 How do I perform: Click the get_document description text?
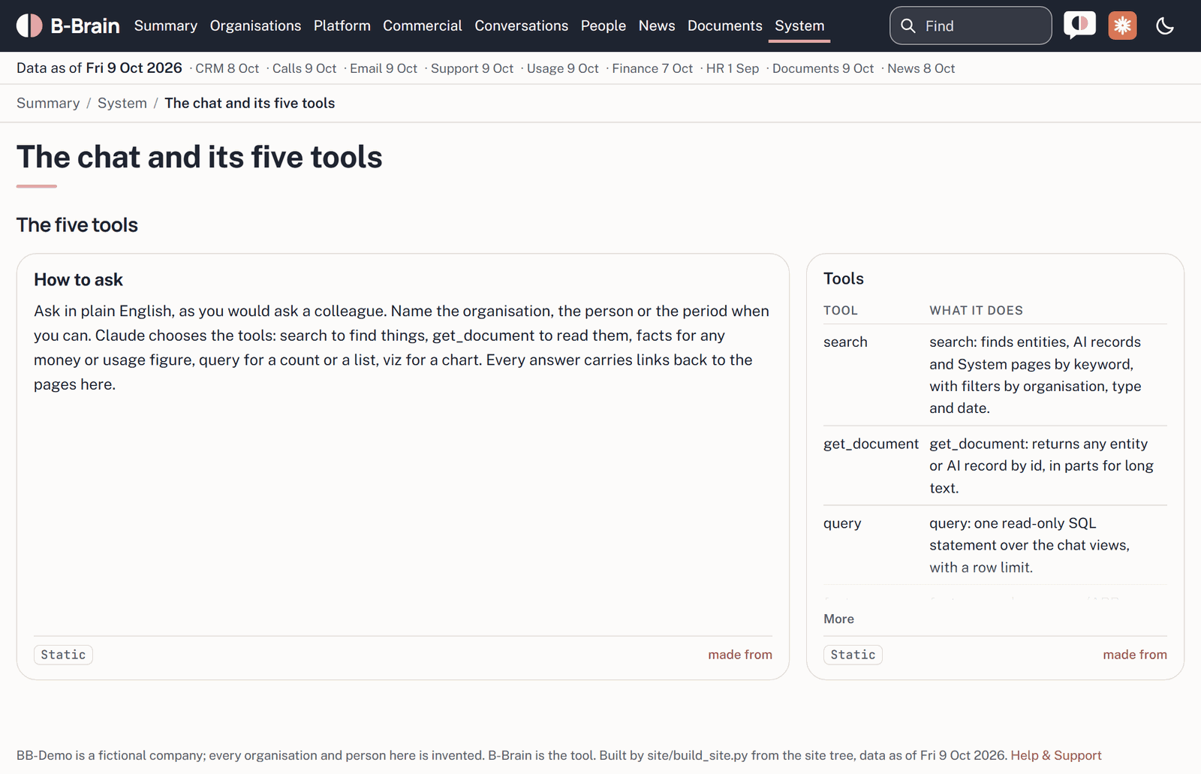[1042, 465]
